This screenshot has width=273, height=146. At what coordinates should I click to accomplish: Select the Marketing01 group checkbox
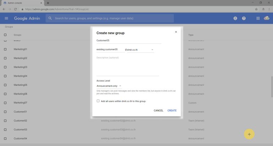pos(5,49)
